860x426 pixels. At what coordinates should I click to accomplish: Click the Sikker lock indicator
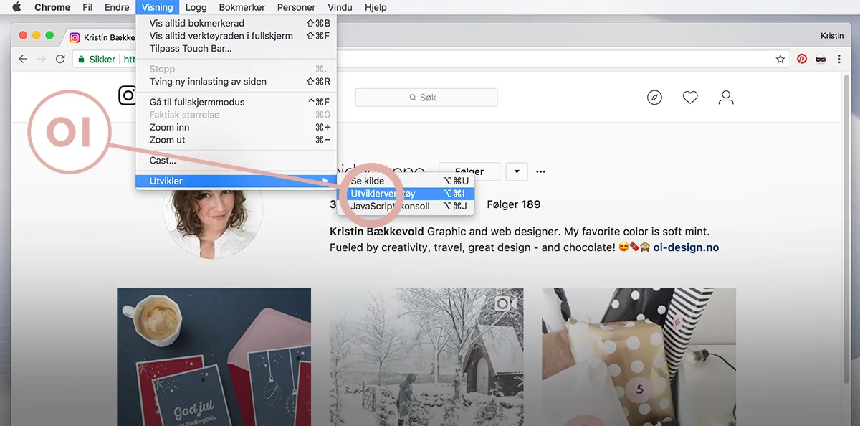tap(97, 60)
